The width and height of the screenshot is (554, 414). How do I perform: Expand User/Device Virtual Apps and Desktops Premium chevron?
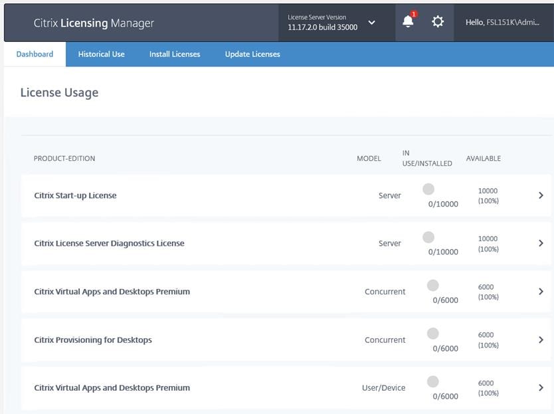tap(541, 387)
